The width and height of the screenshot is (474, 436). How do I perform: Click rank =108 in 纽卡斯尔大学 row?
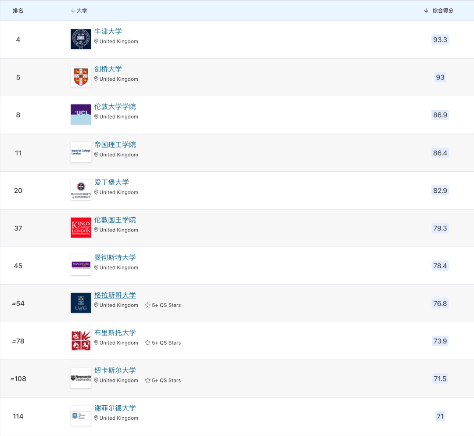18,379
